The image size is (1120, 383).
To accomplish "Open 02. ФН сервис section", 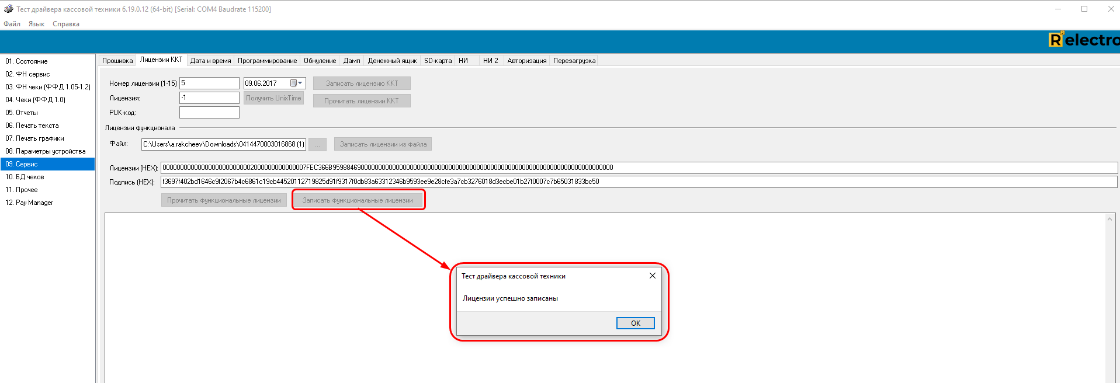I will [28, 74].
